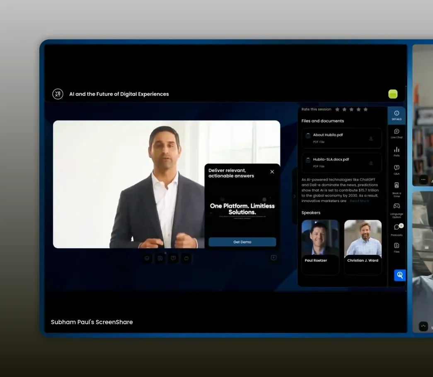Collapse the session details side panel
Screen dimensions: 433x377
point(295,196)
